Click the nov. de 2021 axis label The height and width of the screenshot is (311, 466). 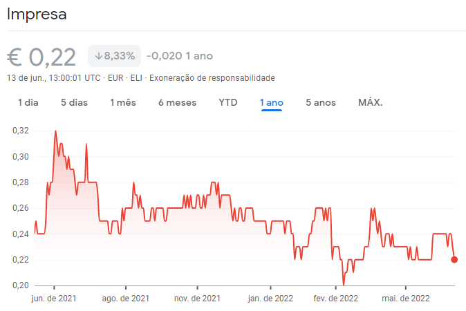[x=197, y=299]
